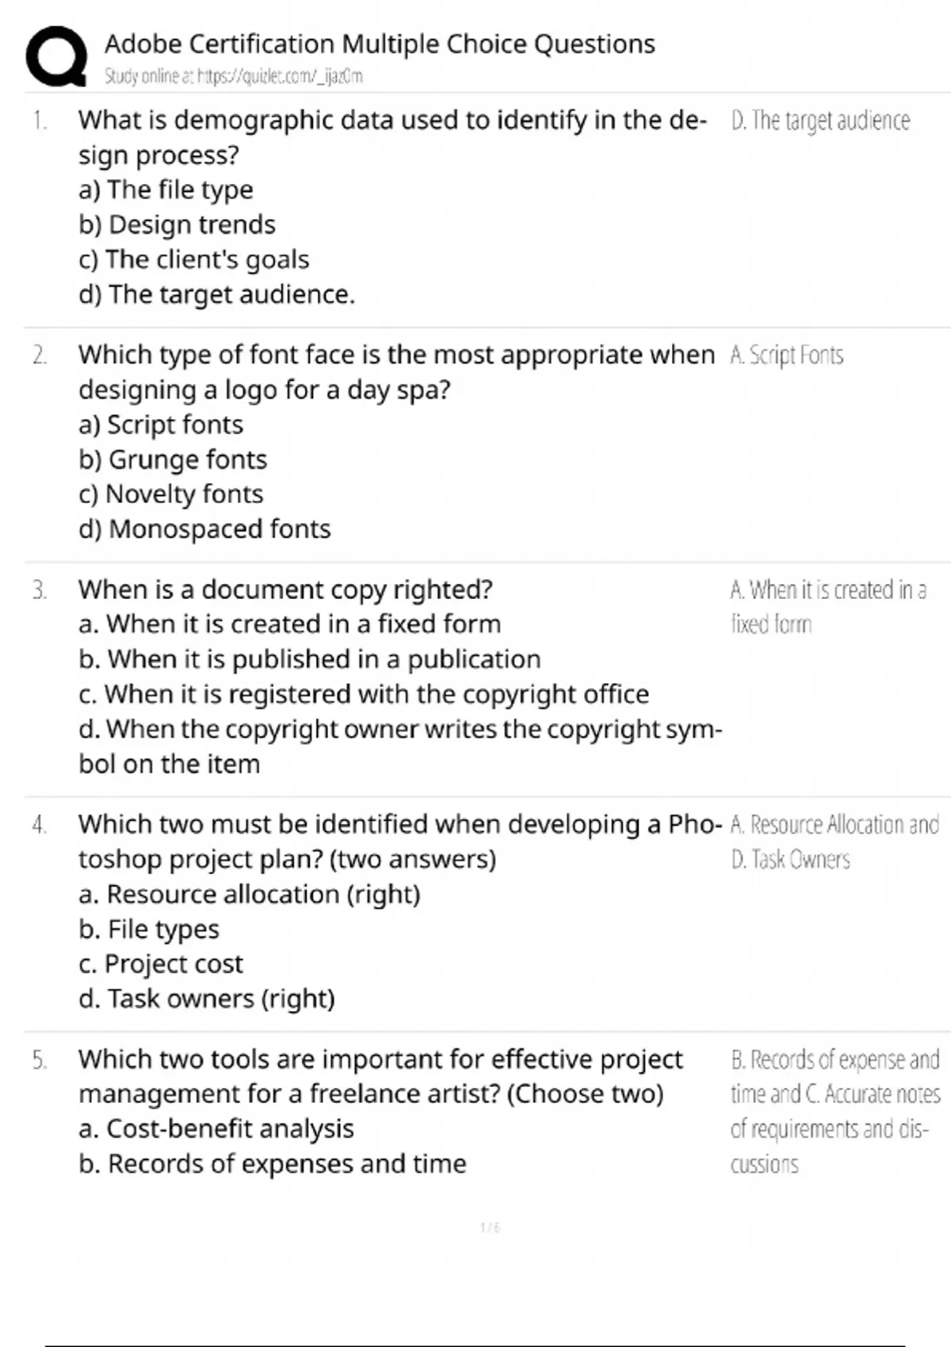Screen dimensions: 951x1347
Task: Click answer A. Script Fonts
Action: [x=787, y=355]
